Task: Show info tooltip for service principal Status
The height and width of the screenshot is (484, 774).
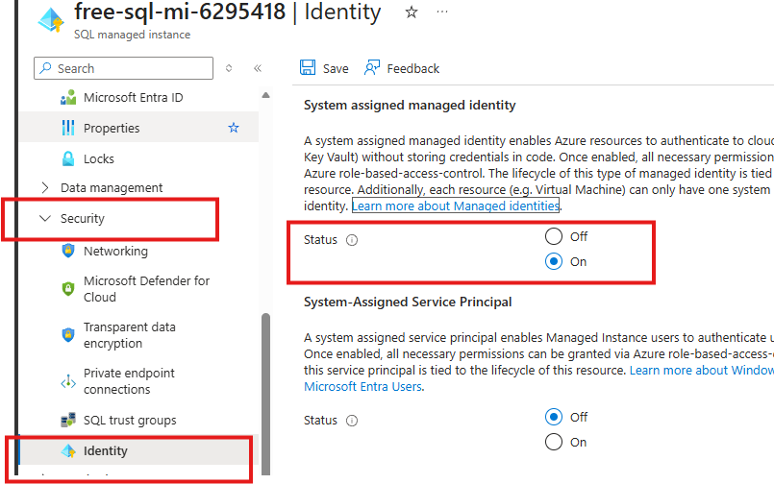Action: pyautogui.click(x=352, y=421)
